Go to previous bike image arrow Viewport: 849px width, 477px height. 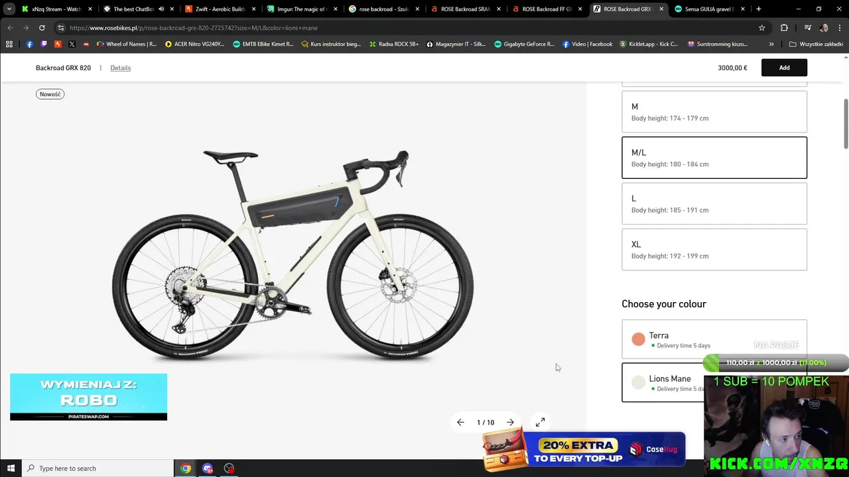click(x=460, y=422)
